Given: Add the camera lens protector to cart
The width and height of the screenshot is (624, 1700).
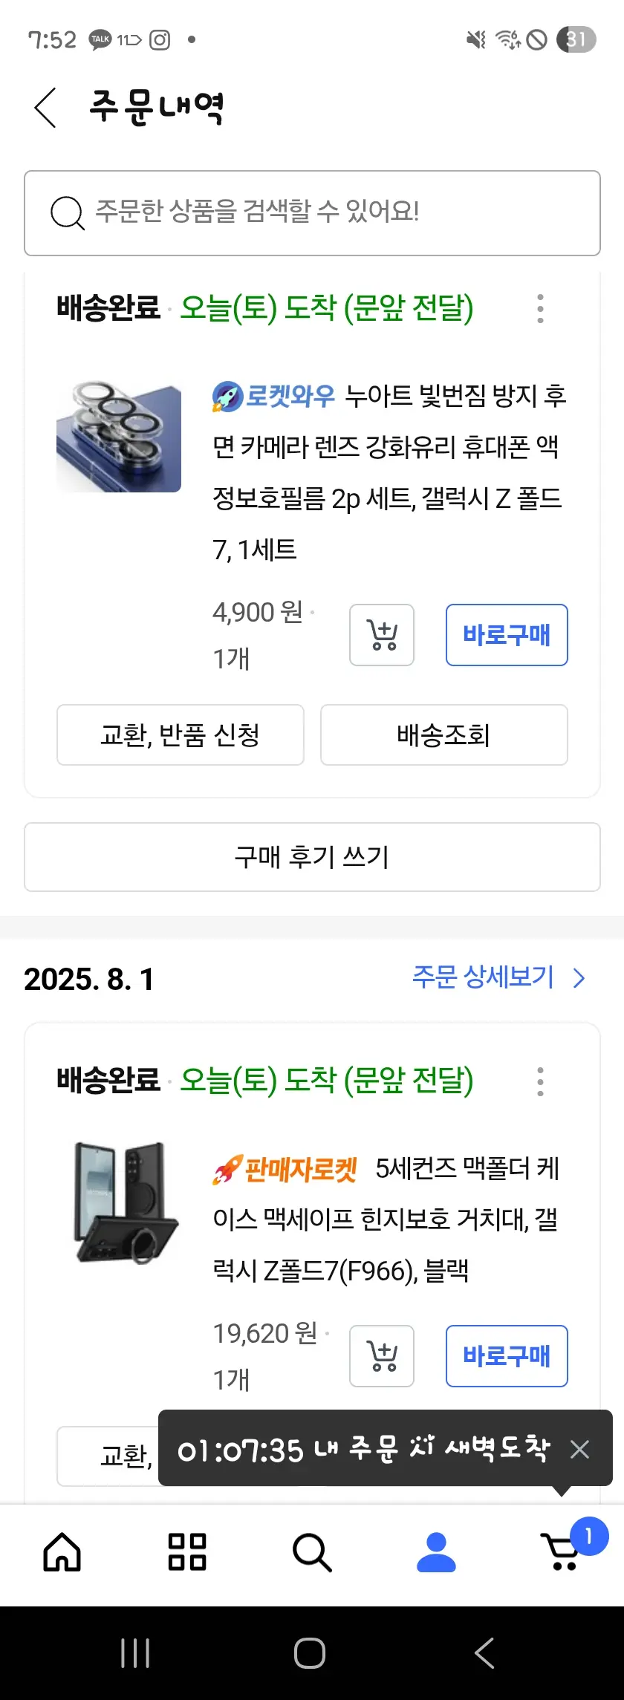Looking at the screenshot, I should click(382, 635).
